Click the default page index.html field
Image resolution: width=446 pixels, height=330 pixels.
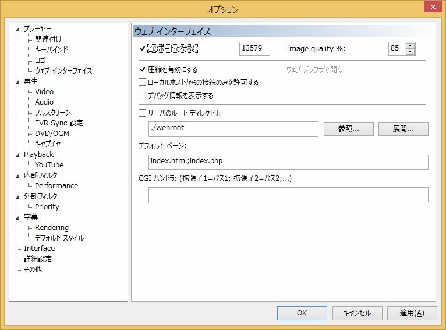pos(288,162)
